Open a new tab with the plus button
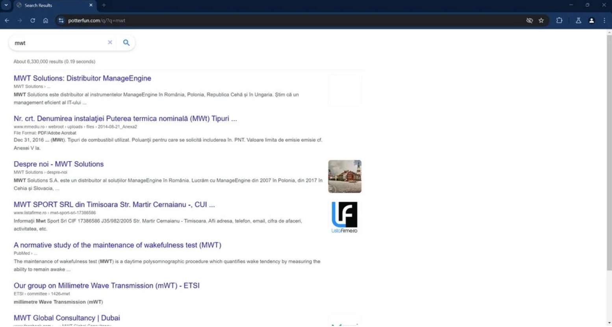Screen dimensions: 612x327 coord(104,5)
